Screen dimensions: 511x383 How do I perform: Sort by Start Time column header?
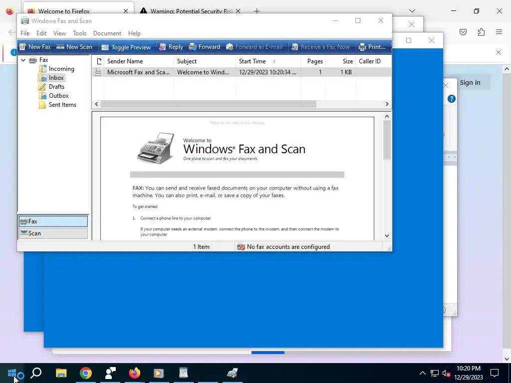click(x=268, y=61)
